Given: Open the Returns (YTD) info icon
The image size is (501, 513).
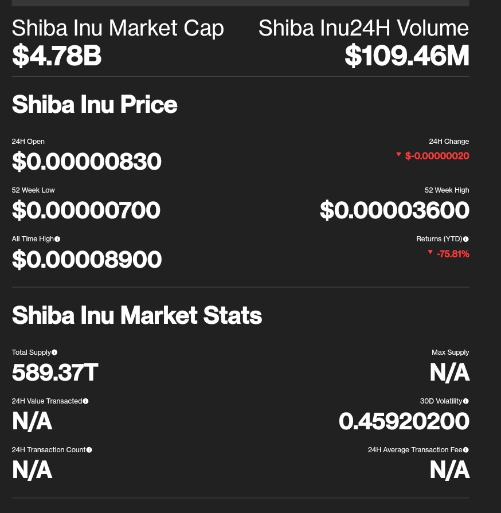Looking at the screenshot, I should tap(466, 239).
